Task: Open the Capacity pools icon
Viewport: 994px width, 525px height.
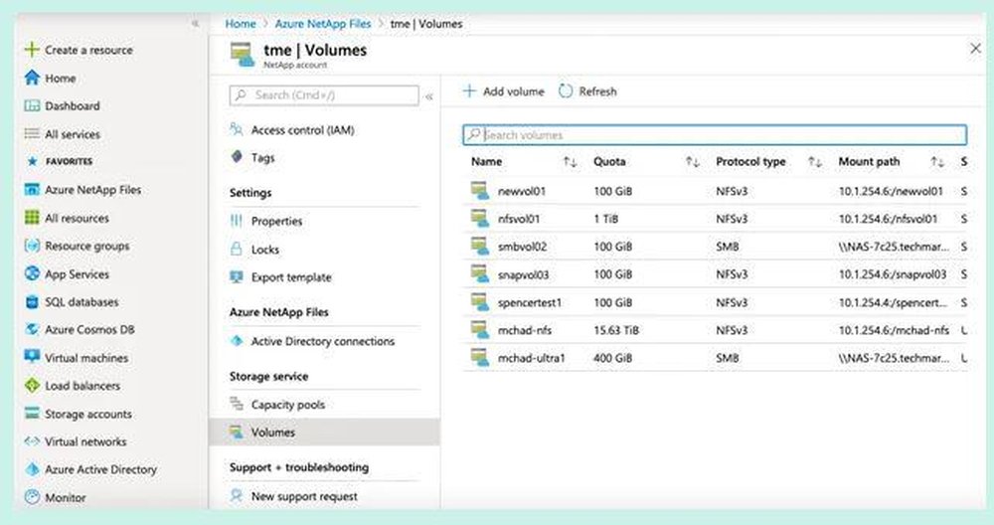Action: pyautogui.click(x=237, y=404)
